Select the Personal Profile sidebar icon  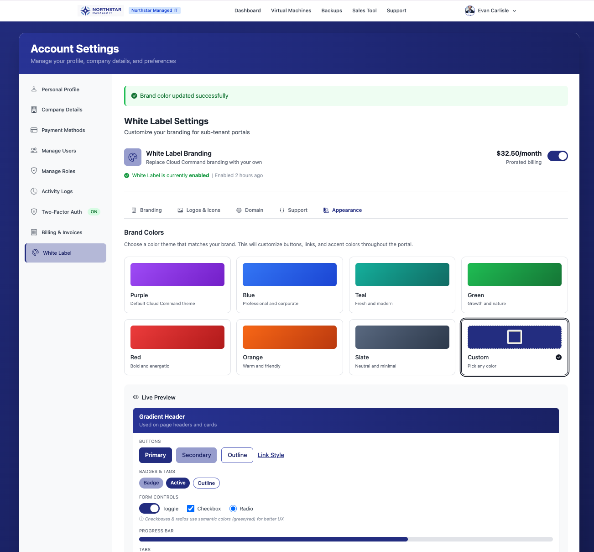[x=34, y=89]
